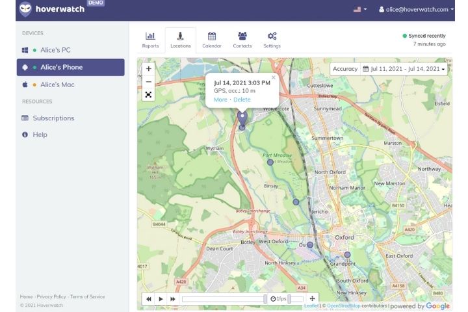Click the playback timeline slider
The height and width of the screenshot is (312, 468).
pyautogui.click(x=224, y=299)
